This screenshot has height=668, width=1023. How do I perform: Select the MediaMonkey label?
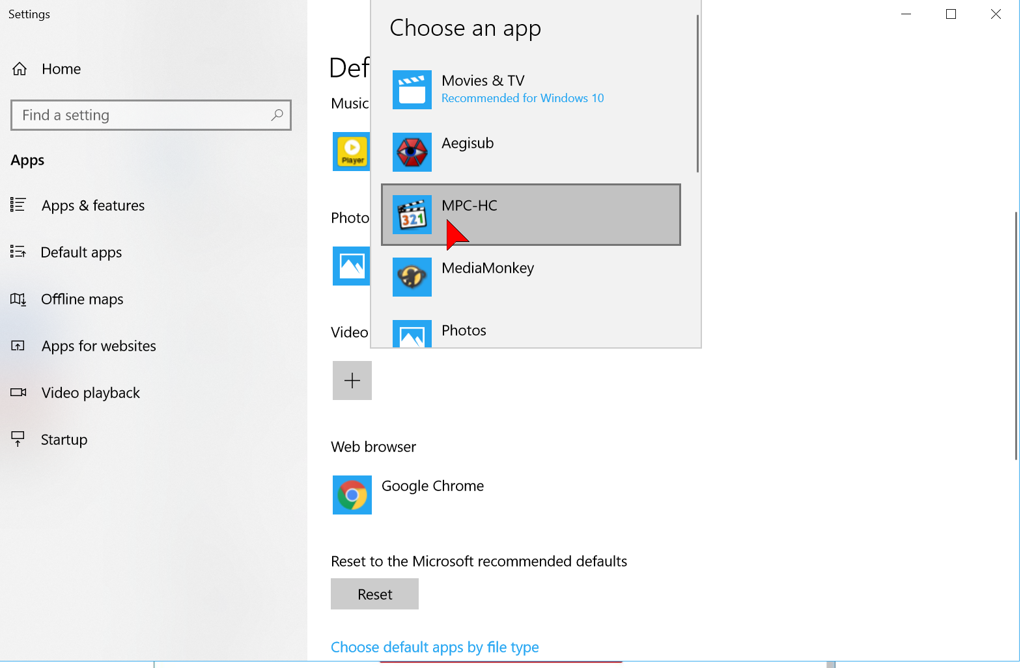[x=488, y=268]
